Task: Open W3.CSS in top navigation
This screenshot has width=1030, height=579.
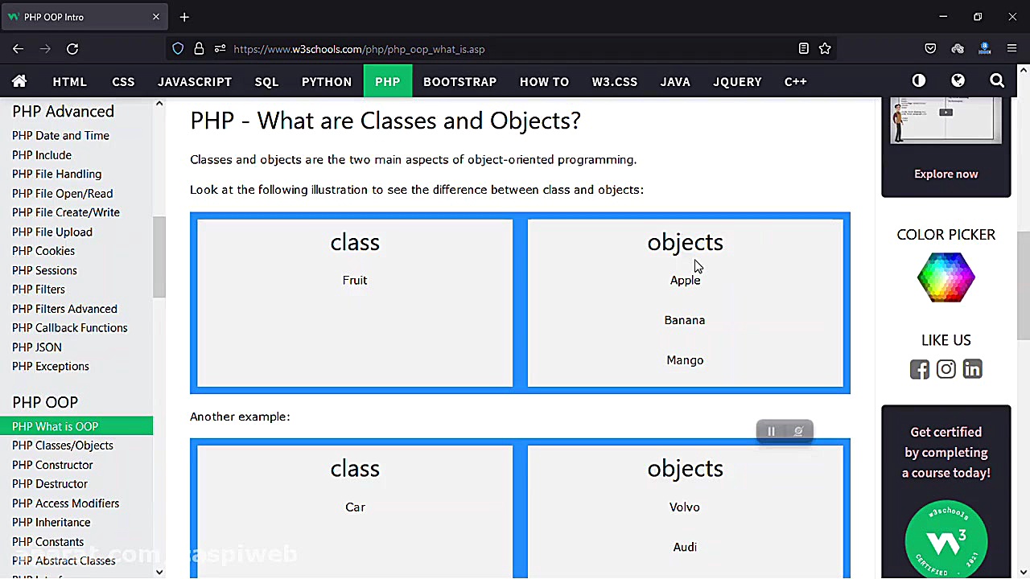Action: (x=615, y=81)
